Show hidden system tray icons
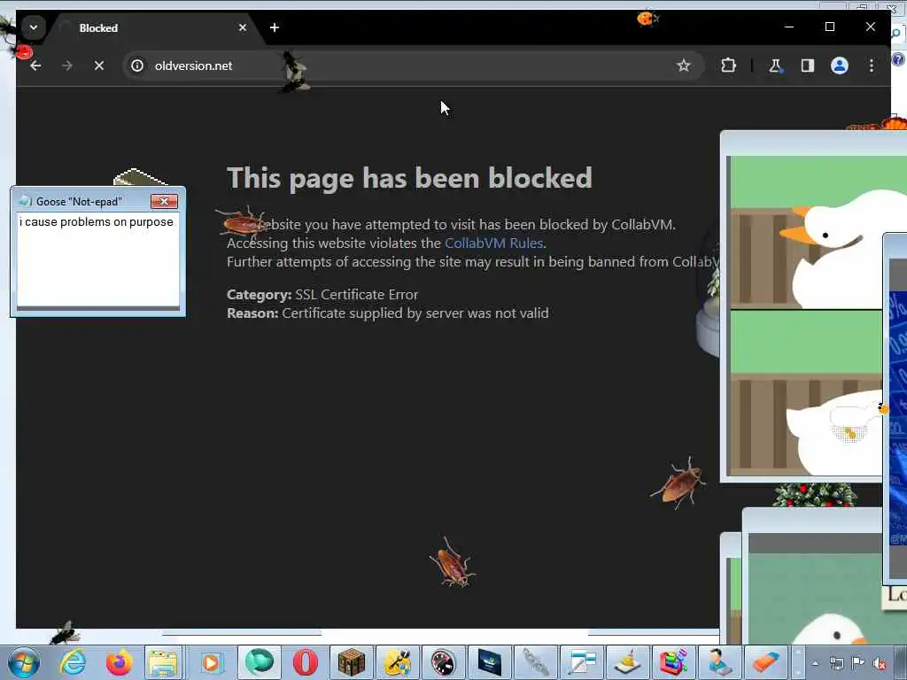The width and height of the screenshot is (907, 680). click(816, 663)
